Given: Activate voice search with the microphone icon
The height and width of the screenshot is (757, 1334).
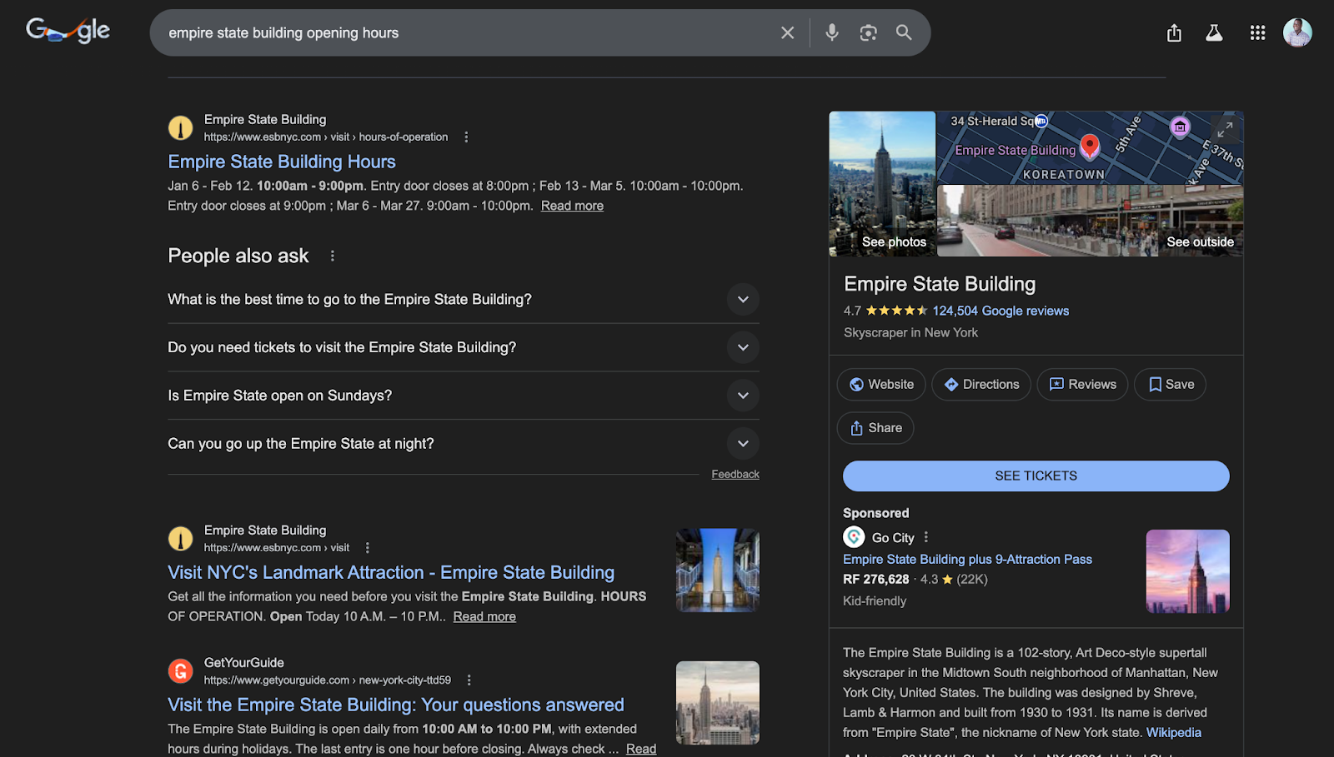Looking at the screenshot, I should tap(831, 32).
